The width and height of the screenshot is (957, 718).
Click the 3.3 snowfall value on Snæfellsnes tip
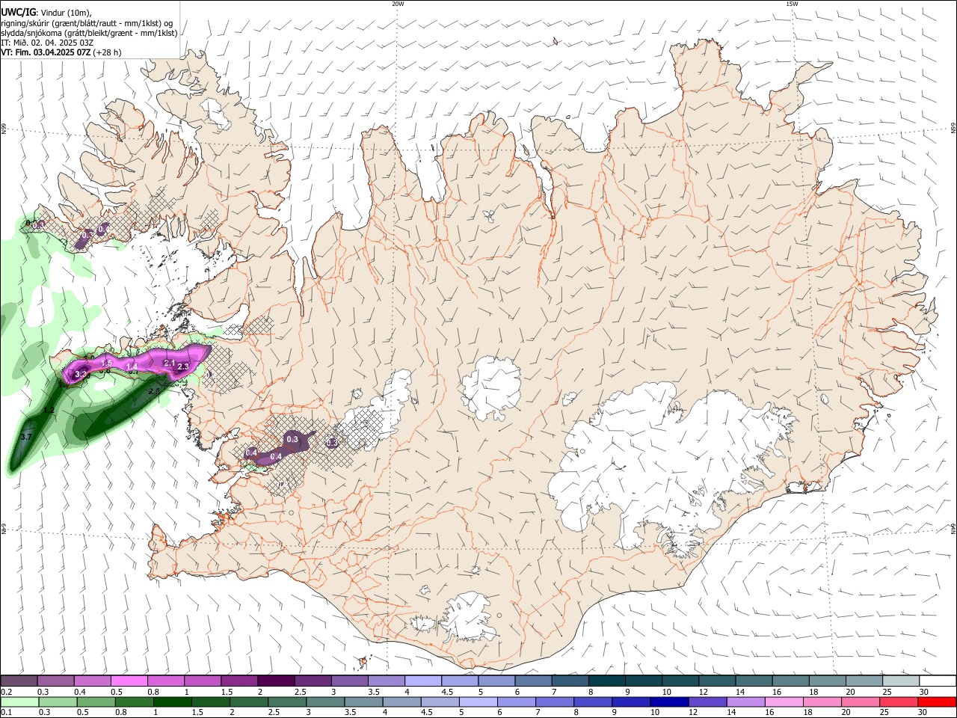(81, 374)
